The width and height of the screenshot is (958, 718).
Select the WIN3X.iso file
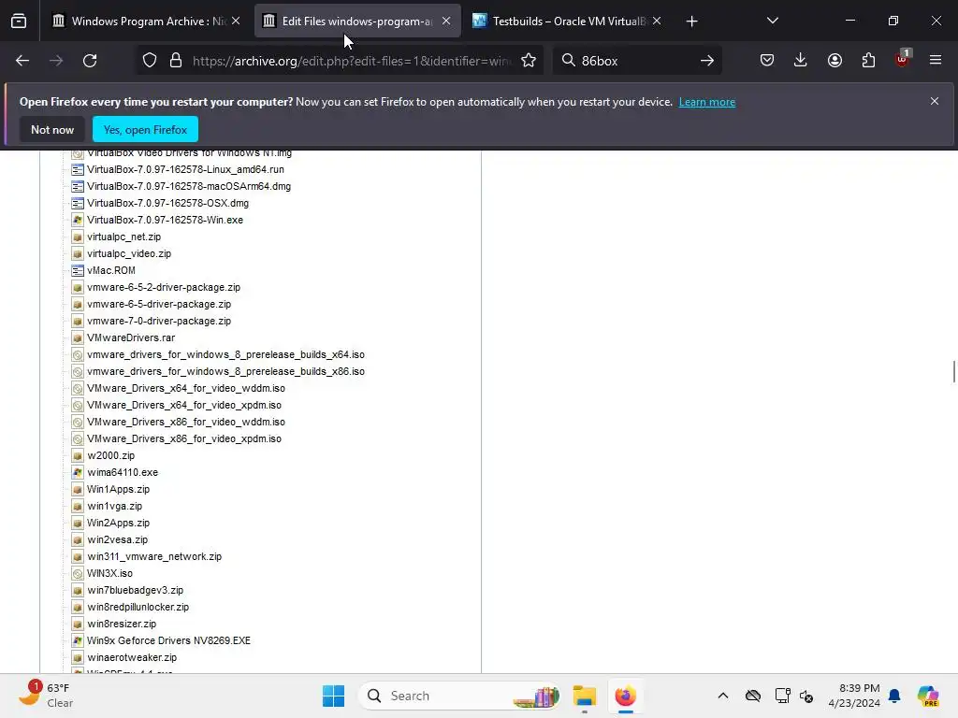pos(109,573)
